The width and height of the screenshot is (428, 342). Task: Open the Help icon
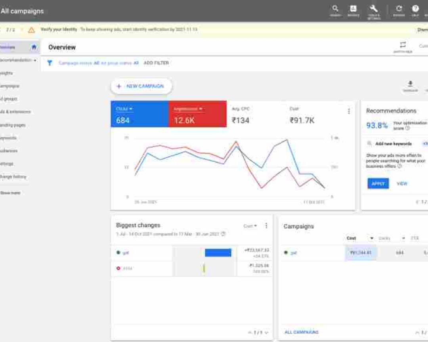415,9
